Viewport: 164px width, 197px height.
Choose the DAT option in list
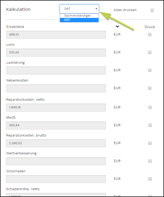pyautogui.click(x=79, y=20)
